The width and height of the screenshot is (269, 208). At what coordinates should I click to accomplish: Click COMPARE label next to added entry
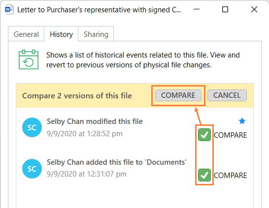pos(231,176)
